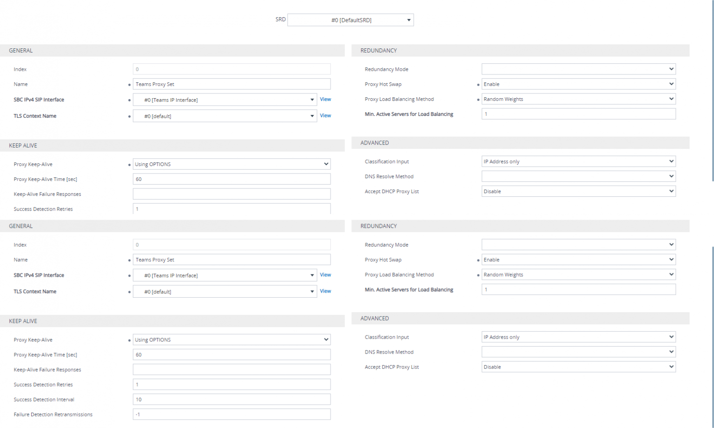714x428 pixels.
Task: Click upper Min. Active Servers for Load Balancing field
Action: 578,114
